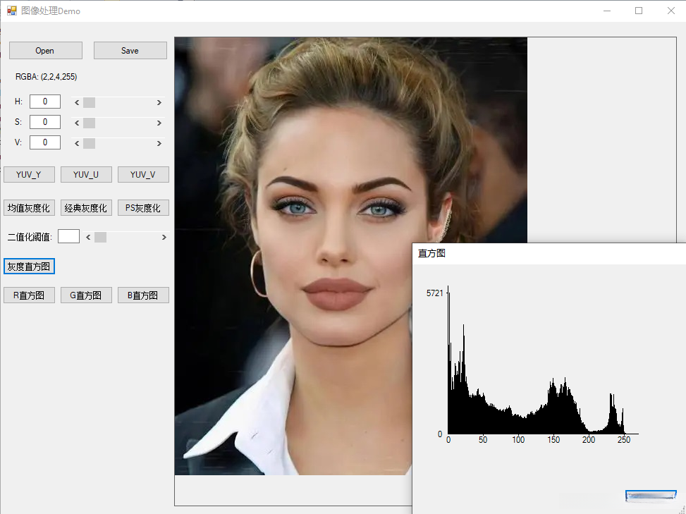Viewport: 686px width, 514px height.
Task: Show the G直方图 histogram
Action: [x=86, y=295]
